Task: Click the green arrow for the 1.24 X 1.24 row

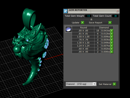Action: coord(112,46)
